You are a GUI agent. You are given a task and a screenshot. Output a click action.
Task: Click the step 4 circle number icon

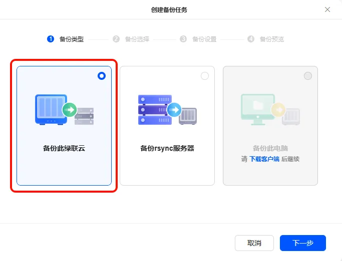(251, 39)
